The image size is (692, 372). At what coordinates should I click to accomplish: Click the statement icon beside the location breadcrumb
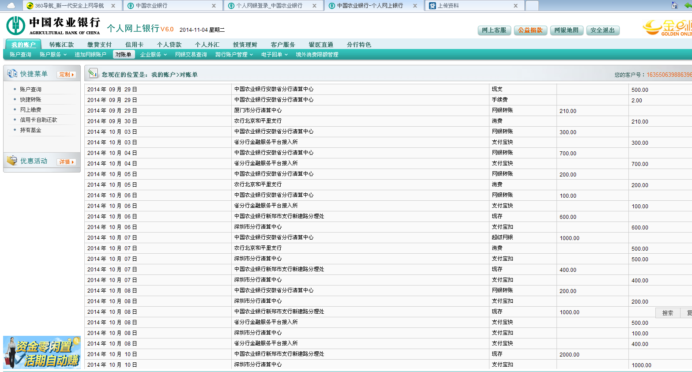click(93, 73)
